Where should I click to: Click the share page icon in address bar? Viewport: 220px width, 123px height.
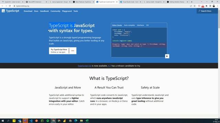191,6
